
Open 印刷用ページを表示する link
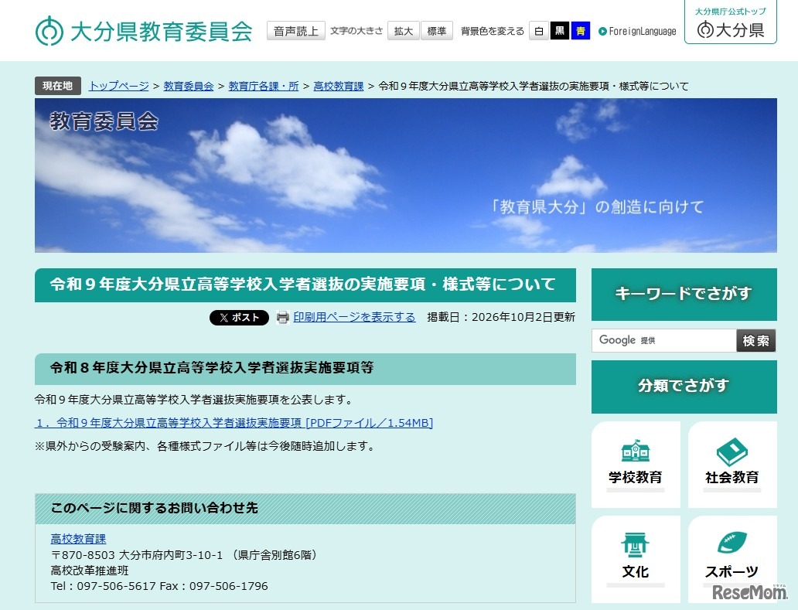[354, 317]
